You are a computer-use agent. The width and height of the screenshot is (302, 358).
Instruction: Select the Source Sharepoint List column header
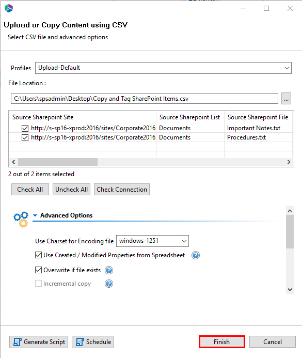coord(189,117)
